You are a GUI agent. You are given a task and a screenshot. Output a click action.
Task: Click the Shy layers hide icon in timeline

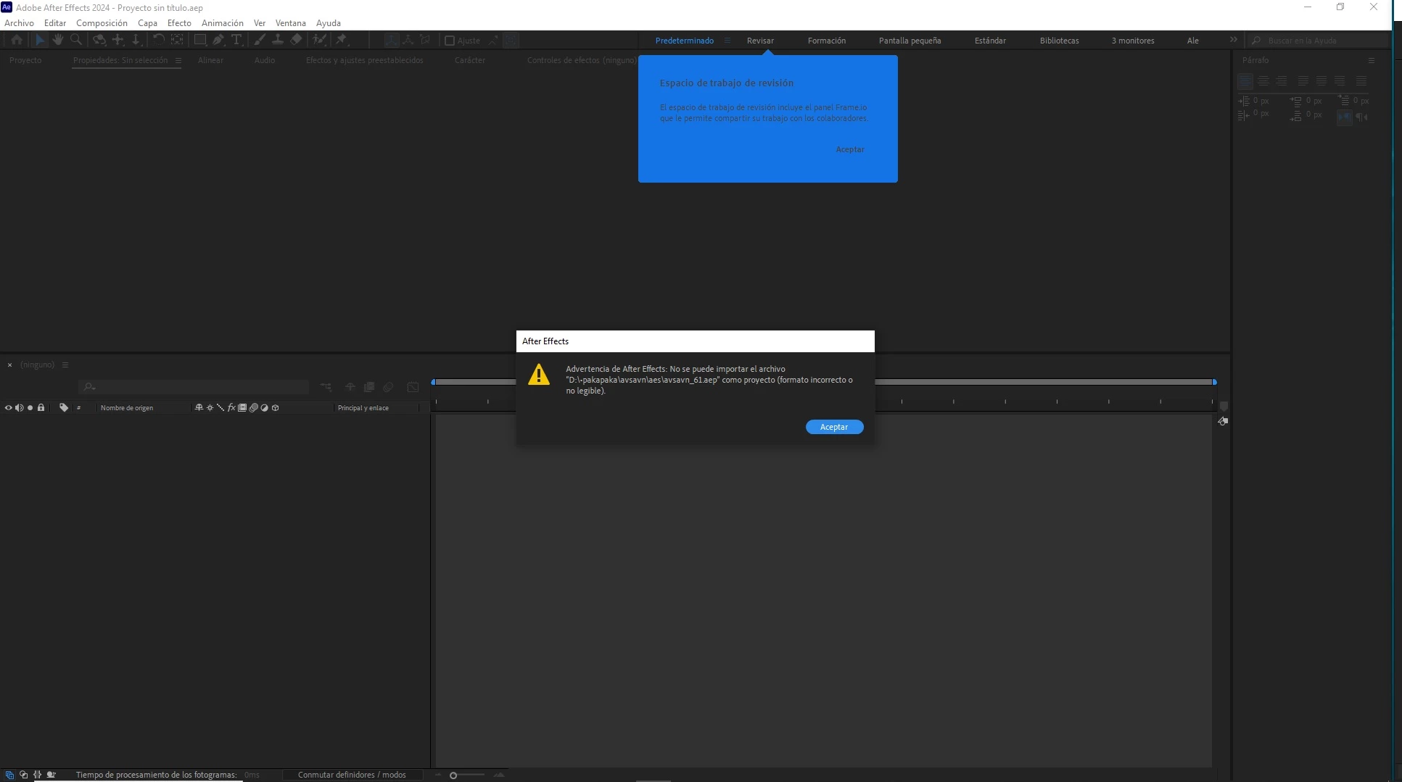[x=350, y=387]
